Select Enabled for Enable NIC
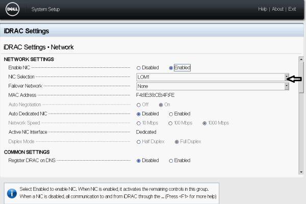Viewport: 306px width, 204px height. 171,68
